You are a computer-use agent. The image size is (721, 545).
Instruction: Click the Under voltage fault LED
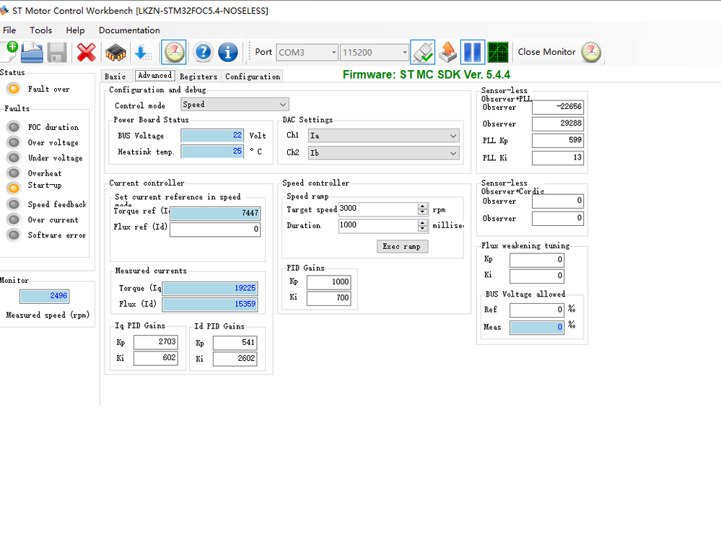[x=14, y=158]
